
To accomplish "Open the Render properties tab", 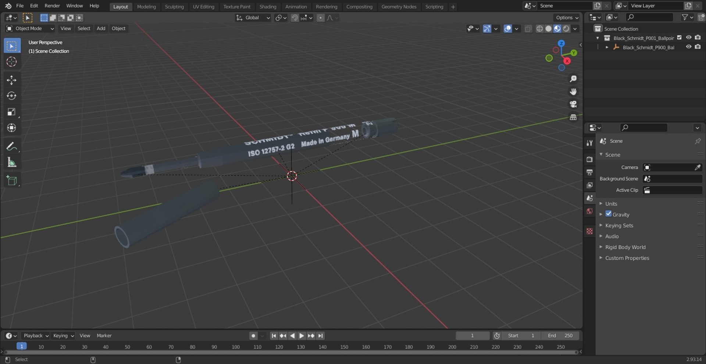I will pyautogui.click(x=589, y=159).
